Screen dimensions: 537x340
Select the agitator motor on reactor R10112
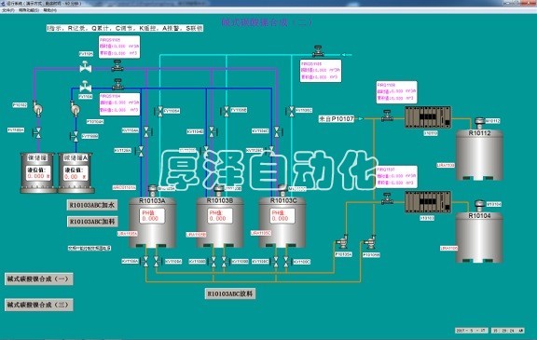pos(479,123)
